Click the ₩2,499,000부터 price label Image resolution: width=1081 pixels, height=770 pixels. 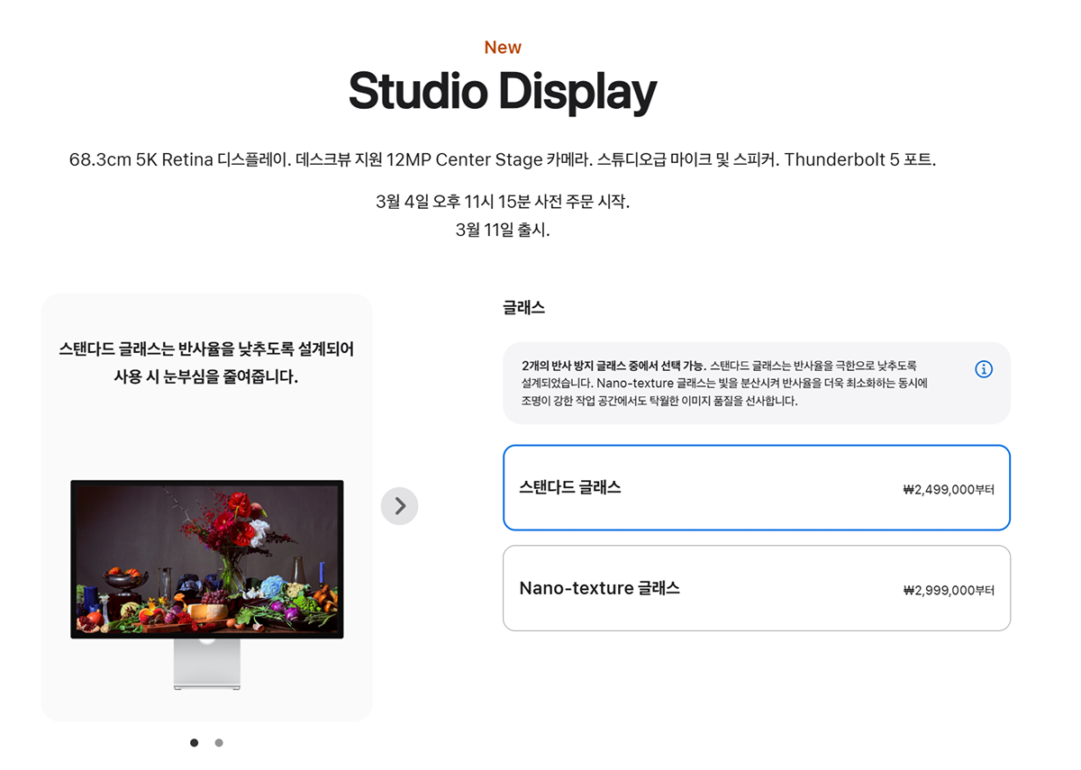point(948,490)
